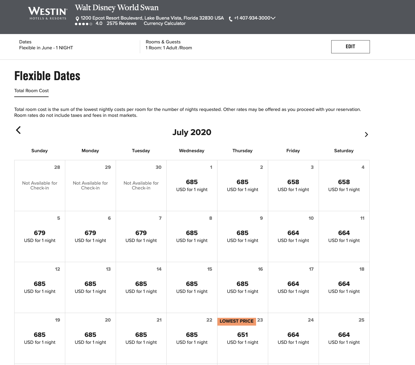
Task: Click the phone icon in header
Action: 230,19
